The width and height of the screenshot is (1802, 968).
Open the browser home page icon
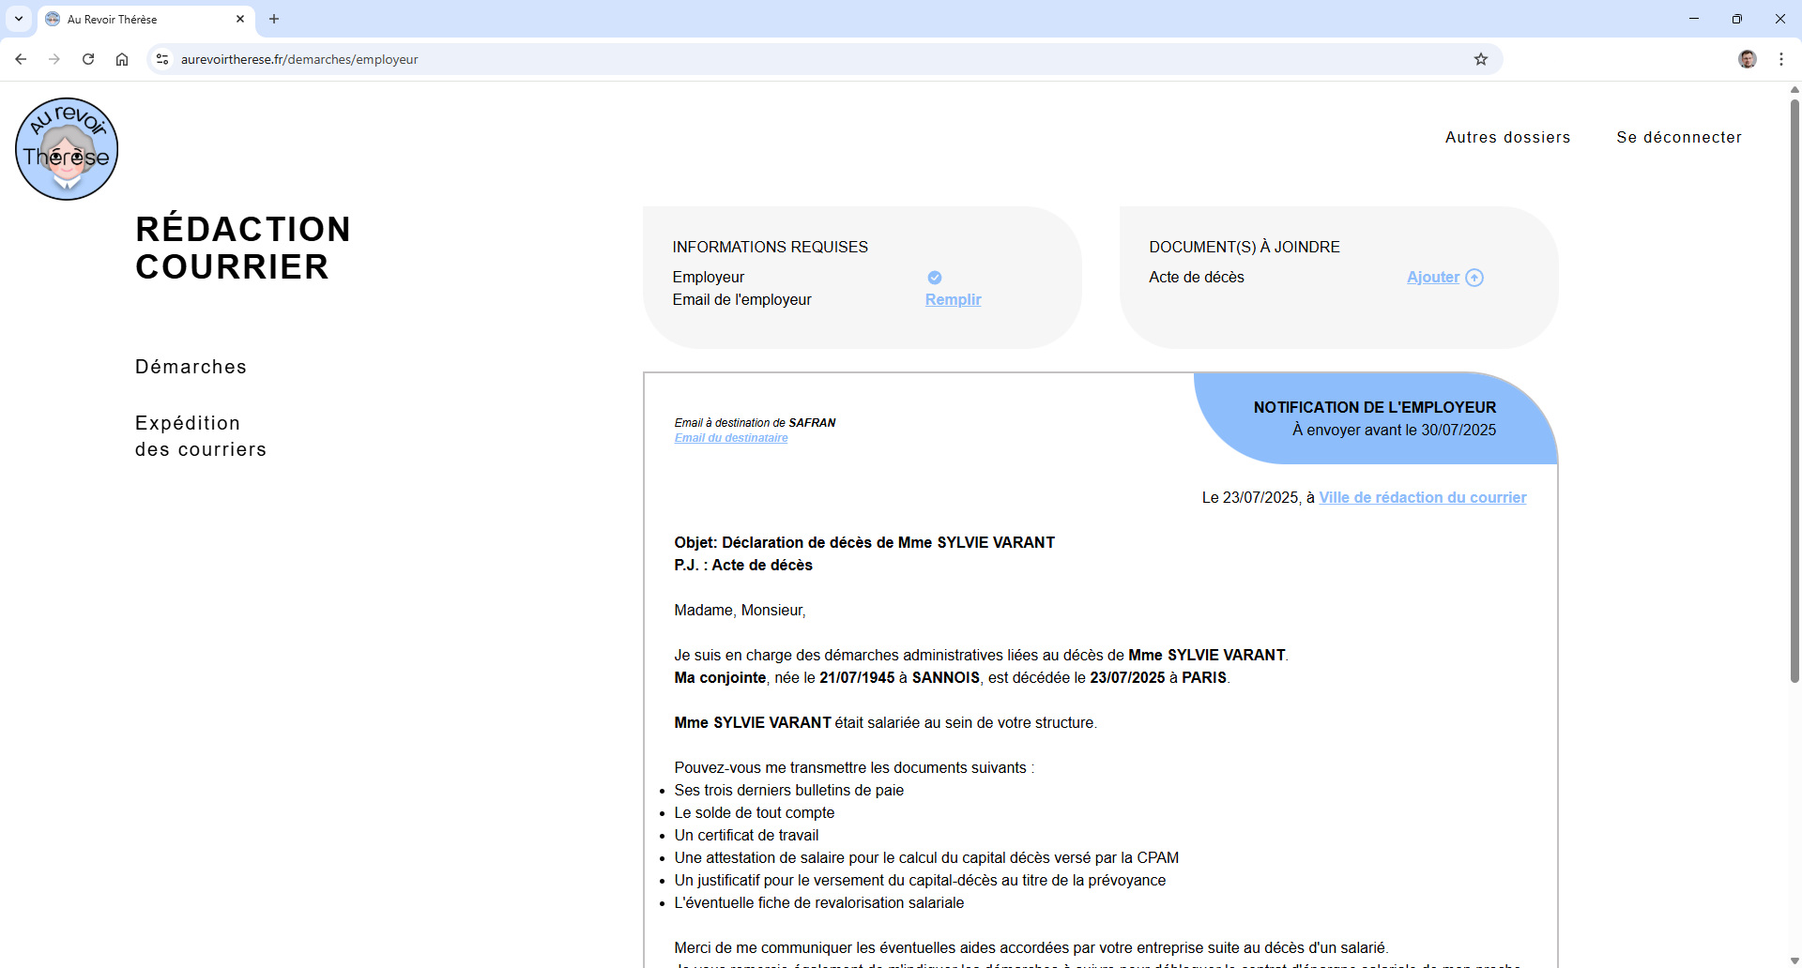pyautogui.click(x=121, y=59)
